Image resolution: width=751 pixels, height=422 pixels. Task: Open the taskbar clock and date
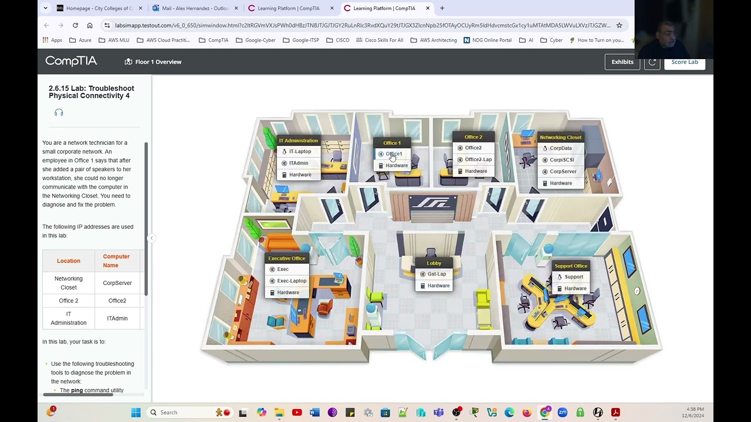pos(693,413)
